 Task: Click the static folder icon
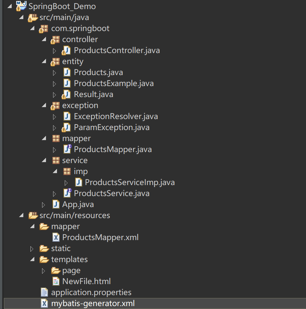coord(44,248)
